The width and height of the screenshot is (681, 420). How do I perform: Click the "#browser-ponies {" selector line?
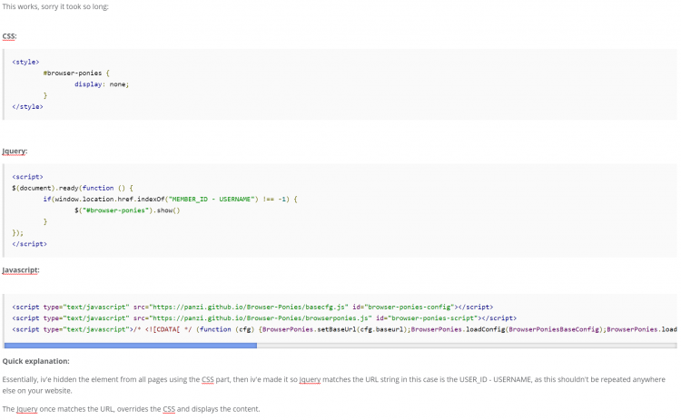[76, 73]
